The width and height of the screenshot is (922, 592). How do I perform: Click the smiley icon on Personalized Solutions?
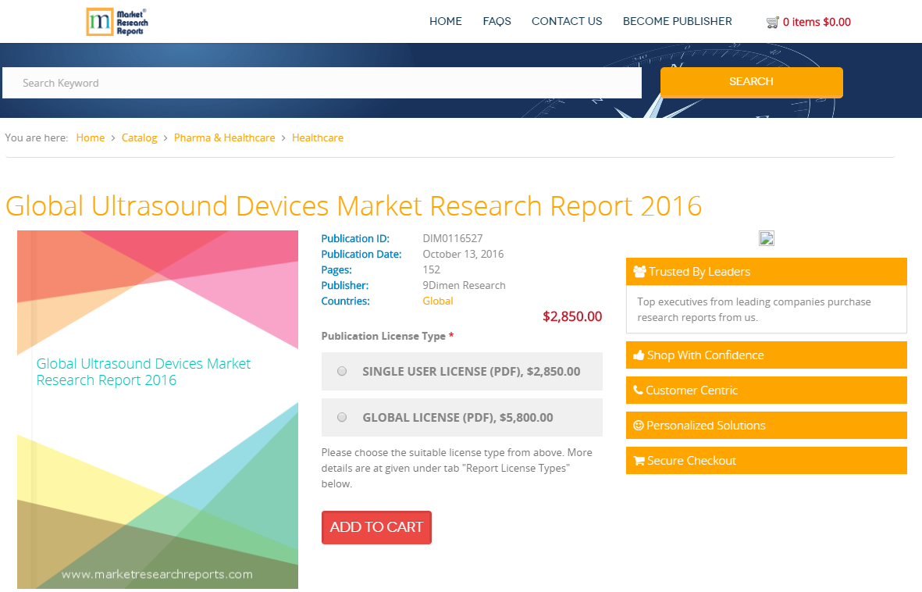click(x=640, y=425)
